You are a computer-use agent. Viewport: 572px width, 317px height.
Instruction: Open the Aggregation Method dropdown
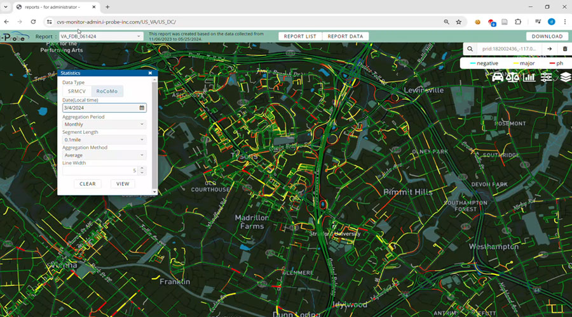coord(104,155)
